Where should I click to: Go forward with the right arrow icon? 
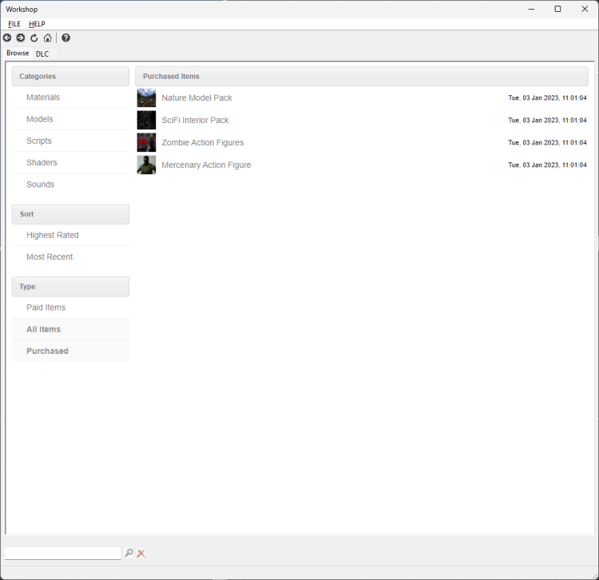(x=21, y=38)
